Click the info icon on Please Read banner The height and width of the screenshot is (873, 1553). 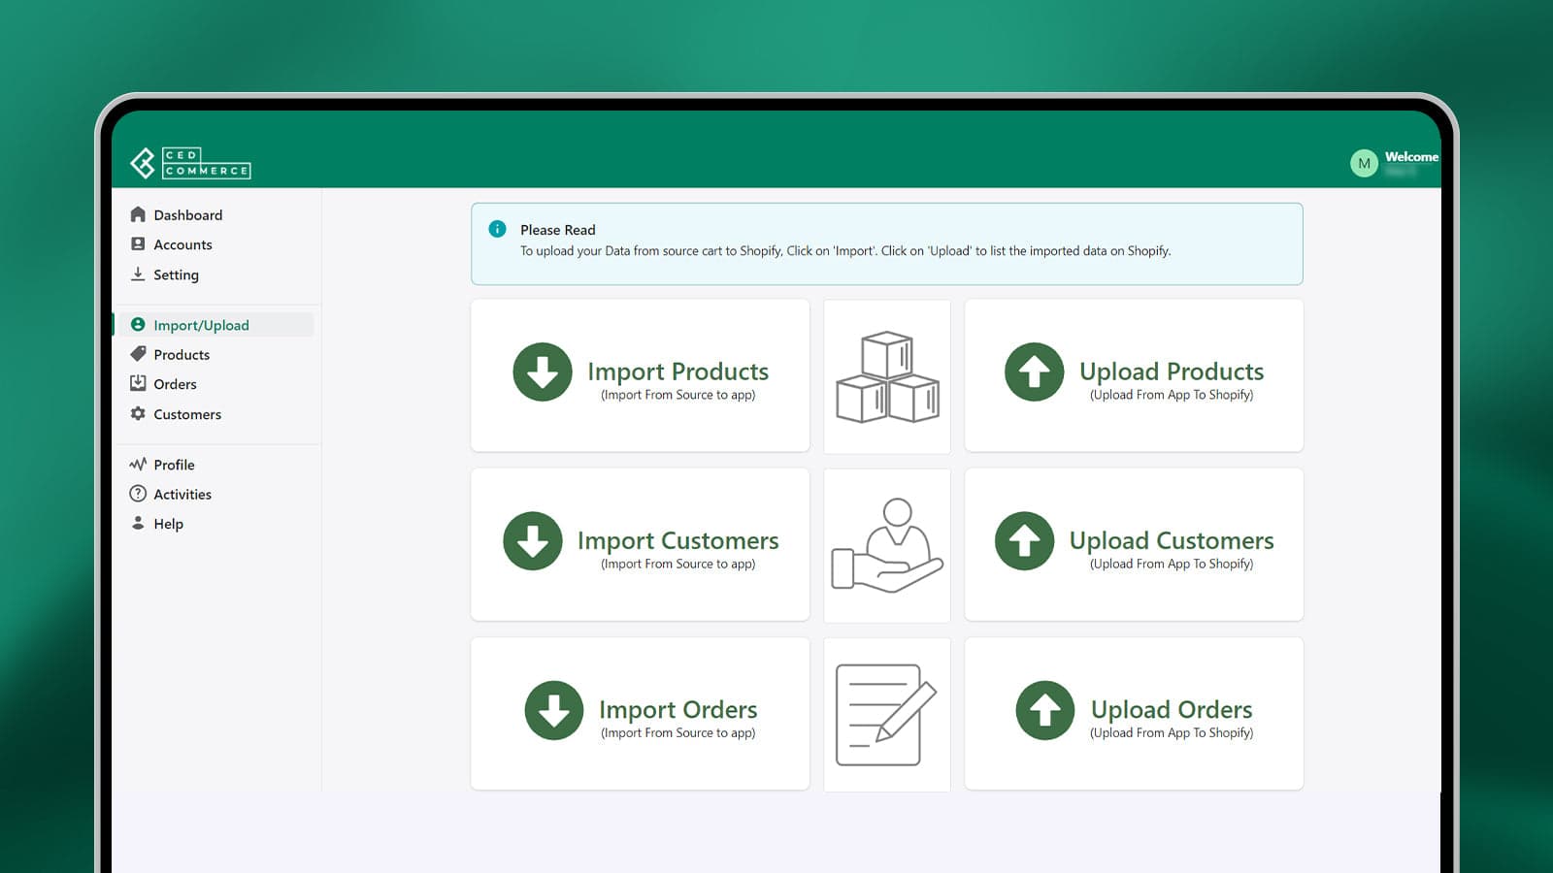coord(497,229)
